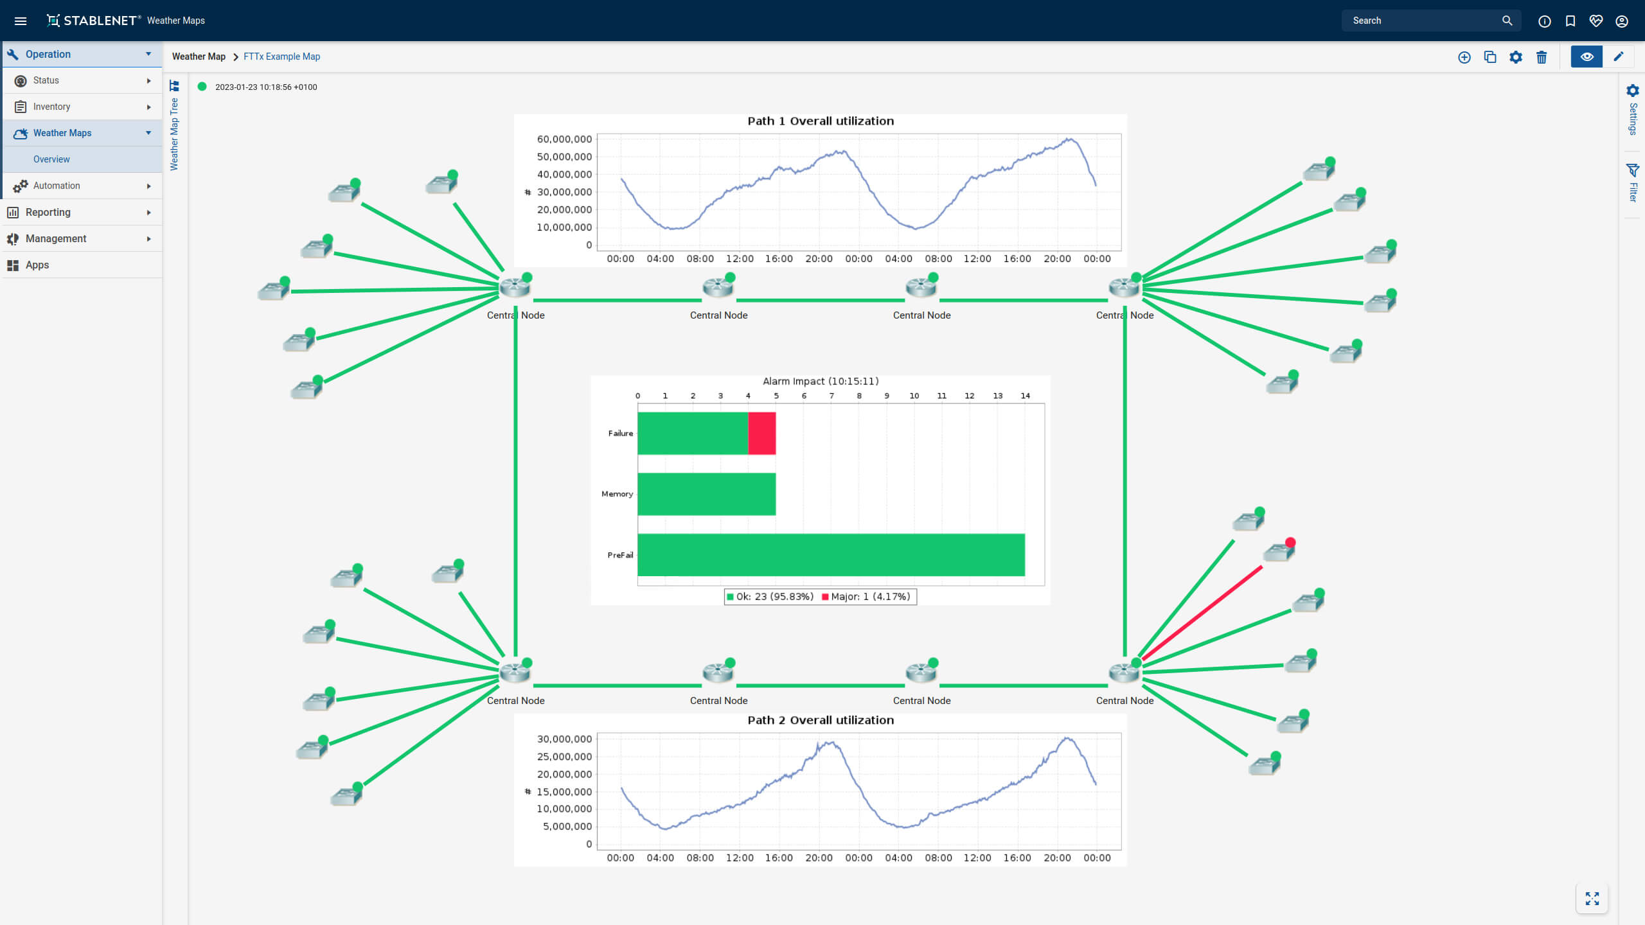Click the red Failure bar segment
This screenshot has width=1645, height=925.
click(x=762, y=434)
